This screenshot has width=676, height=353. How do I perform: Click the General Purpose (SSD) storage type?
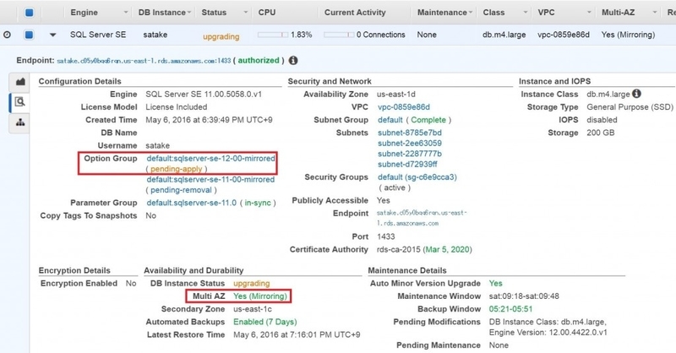[x=630, y=107]
